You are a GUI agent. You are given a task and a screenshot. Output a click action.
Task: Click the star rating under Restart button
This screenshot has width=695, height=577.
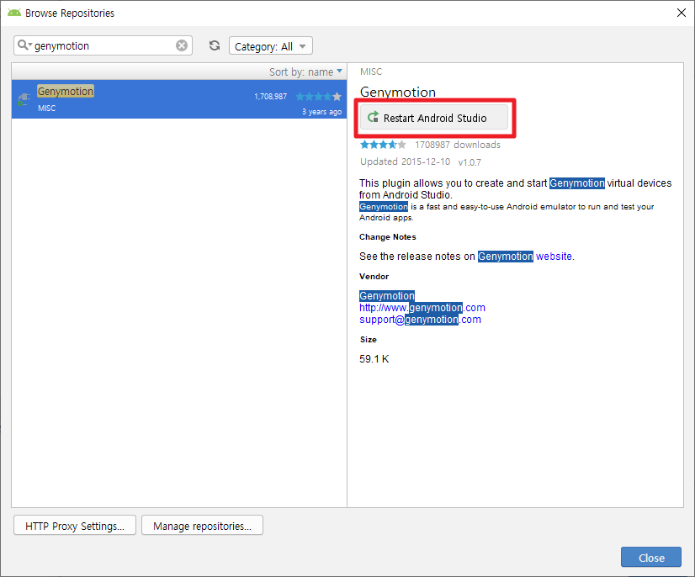(383, 145)
